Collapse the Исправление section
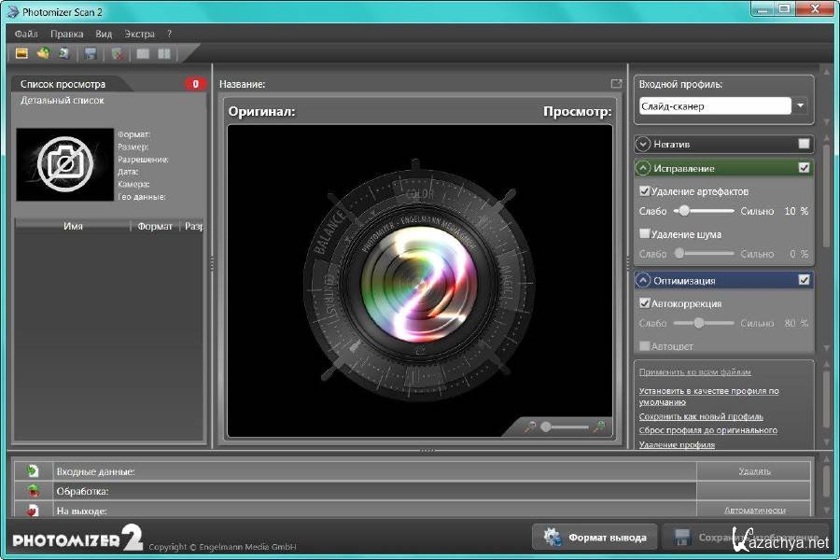 pos(643,168)
